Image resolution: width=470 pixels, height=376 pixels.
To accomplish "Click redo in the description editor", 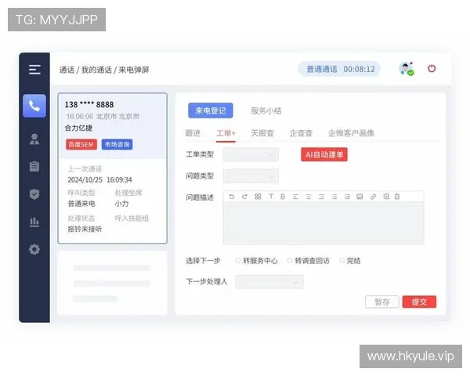I will click(244, 197).
